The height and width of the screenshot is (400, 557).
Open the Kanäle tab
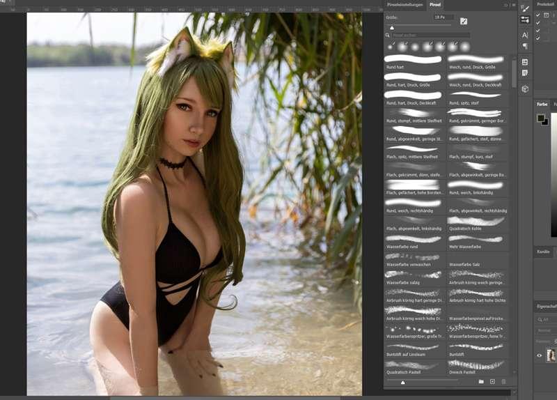[543, 252]
